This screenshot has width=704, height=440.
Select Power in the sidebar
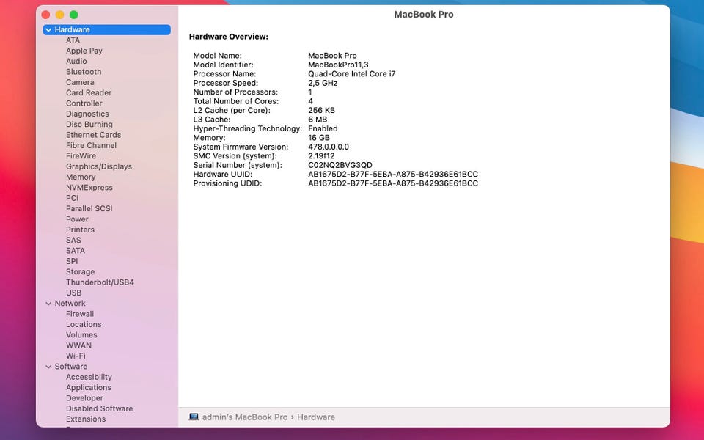(x=77, y=219)
